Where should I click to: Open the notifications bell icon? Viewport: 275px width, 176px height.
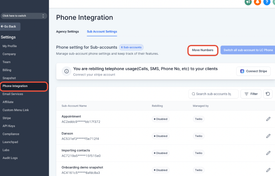coord(257,2)
